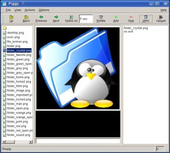This screenshot has height=153, width=170.
Task: Open the parent folder icon in list
Action: click(4, 28)
